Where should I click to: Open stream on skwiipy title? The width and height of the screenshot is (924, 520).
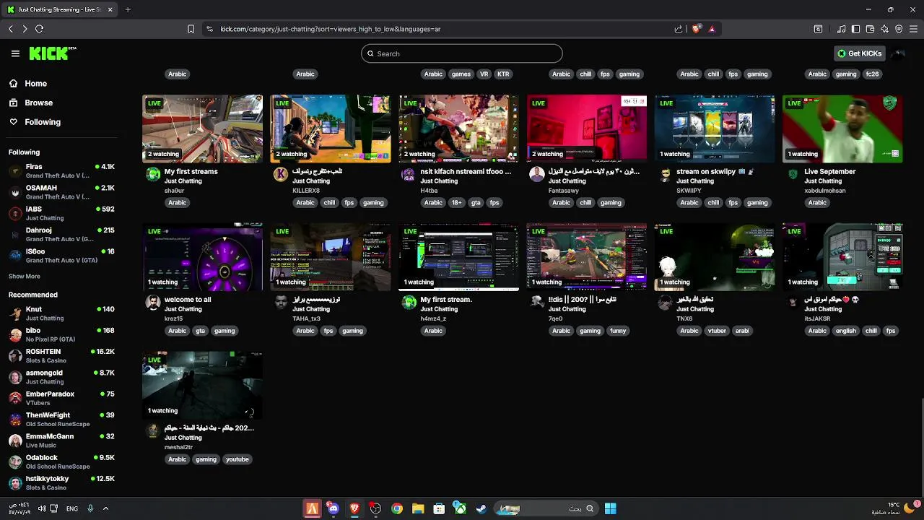pos(715,172)
